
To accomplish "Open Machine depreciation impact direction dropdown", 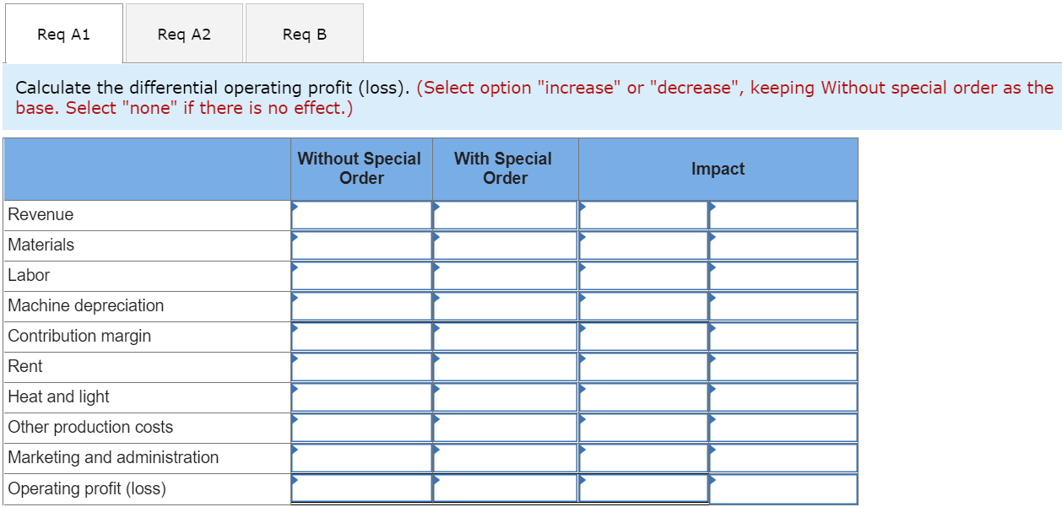I will [x=783, y=306].
